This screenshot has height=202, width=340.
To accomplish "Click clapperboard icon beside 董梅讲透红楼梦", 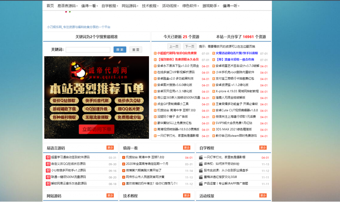I will coord(201,177).
